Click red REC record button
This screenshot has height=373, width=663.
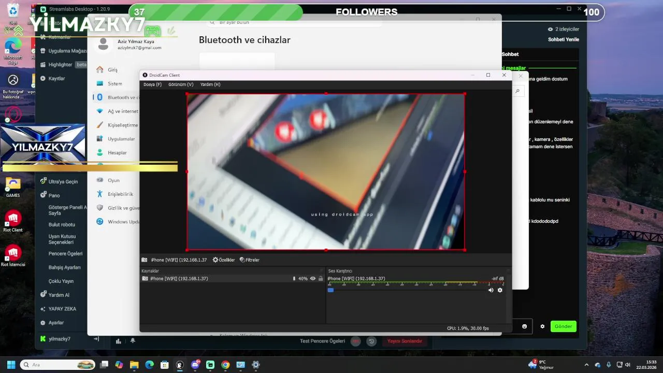(x=355, y=341)
